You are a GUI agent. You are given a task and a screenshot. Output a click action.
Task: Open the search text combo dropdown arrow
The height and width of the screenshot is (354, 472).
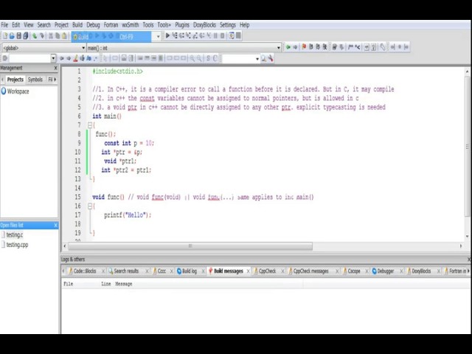click(x=53, y=58)
